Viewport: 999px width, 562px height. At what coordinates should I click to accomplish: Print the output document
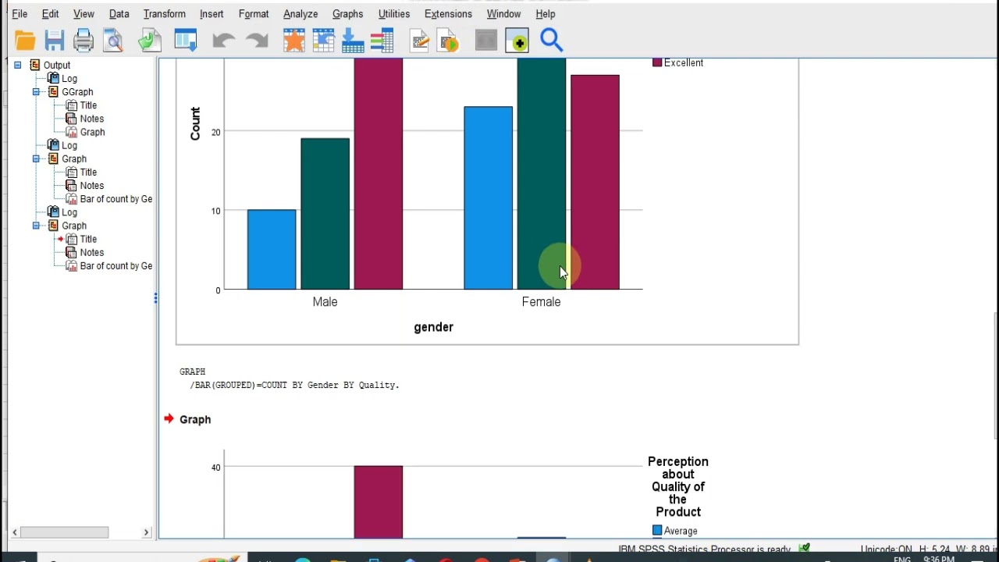click(x=84, y=41)
